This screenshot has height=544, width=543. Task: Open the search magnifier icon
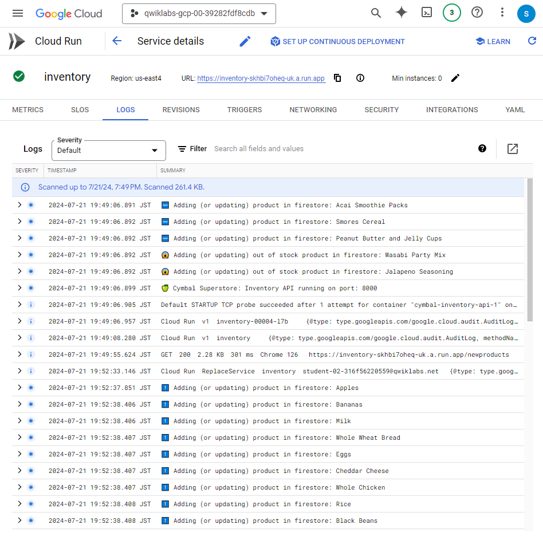(376, 13)
